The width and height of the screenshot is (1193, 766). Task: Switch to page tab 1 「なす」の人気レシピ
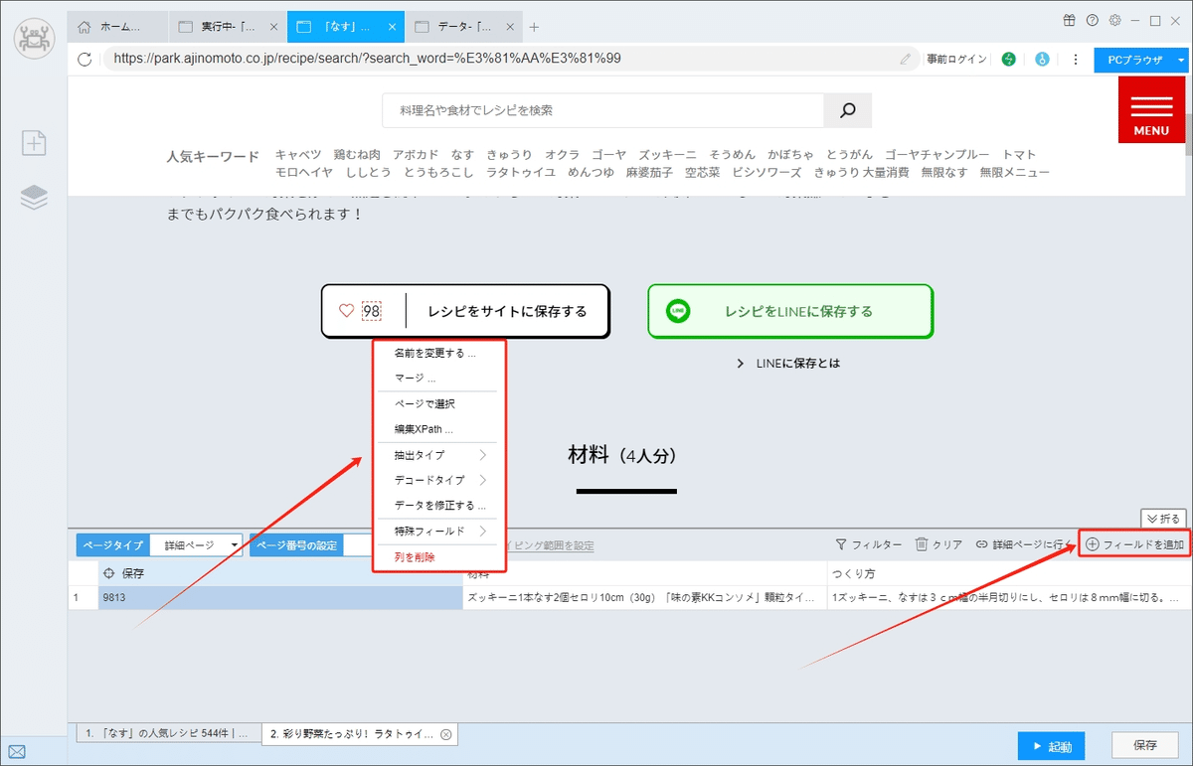coord(167,733)
